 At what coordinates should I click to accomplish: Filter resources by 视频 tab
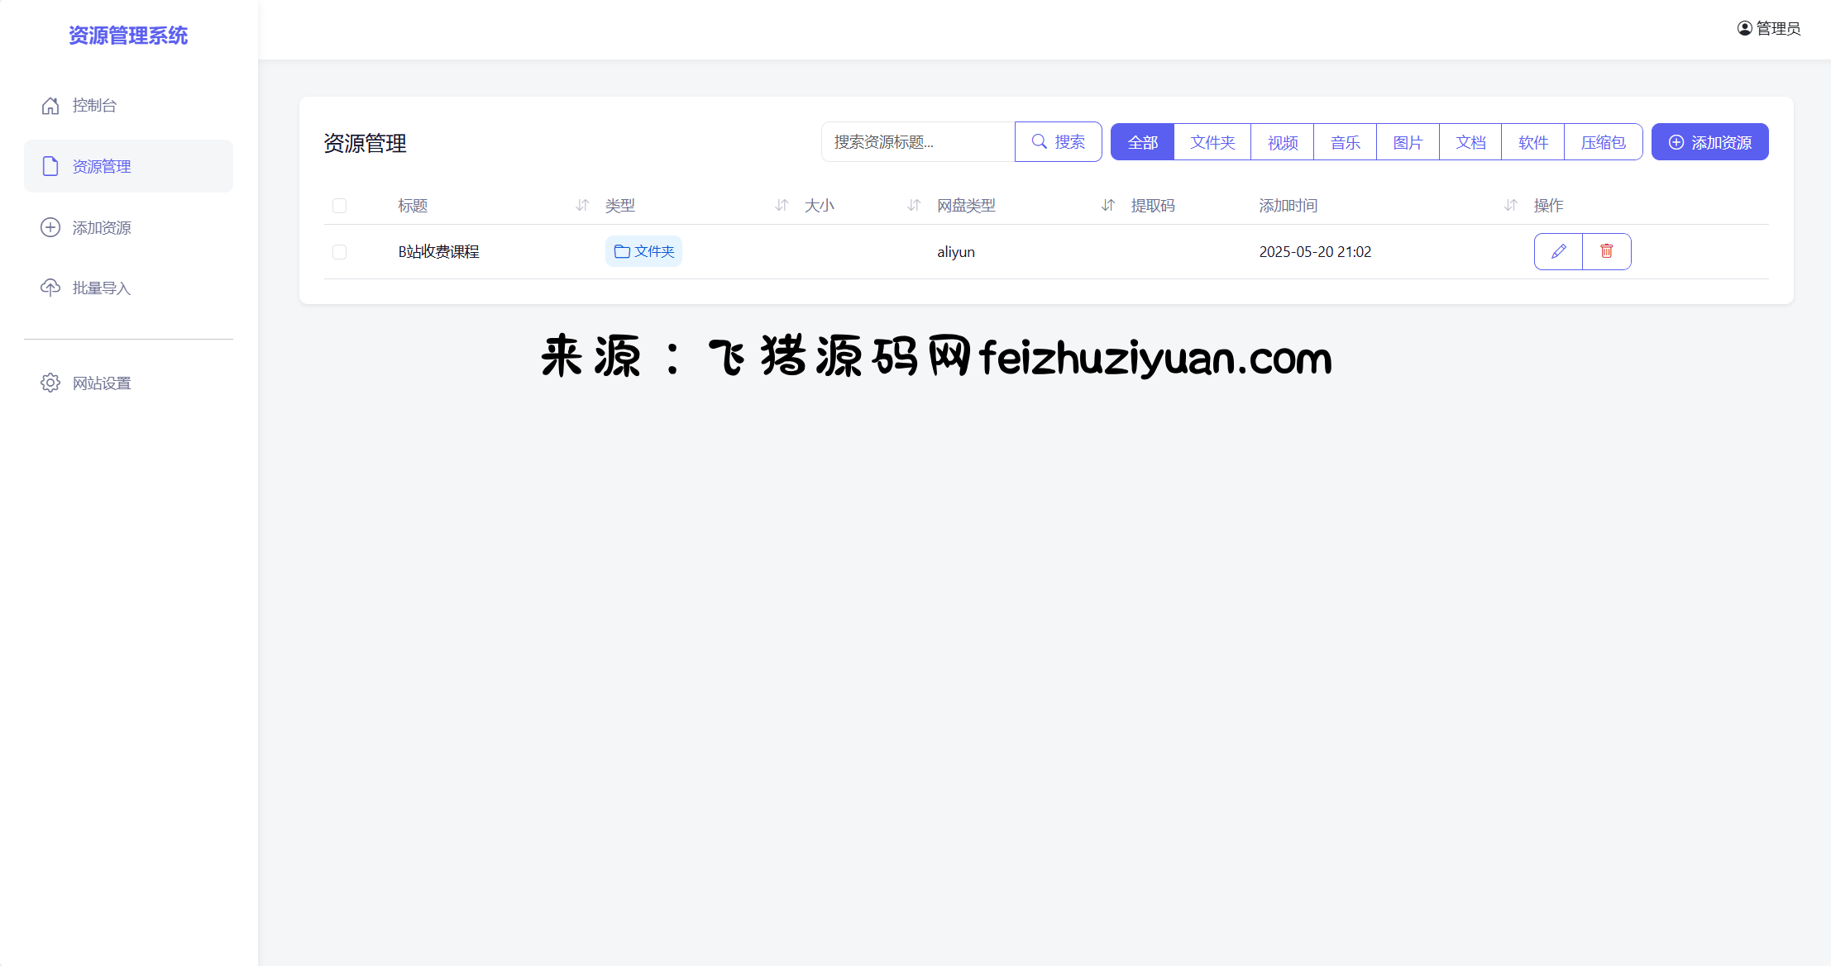[x=1282, y=142]
